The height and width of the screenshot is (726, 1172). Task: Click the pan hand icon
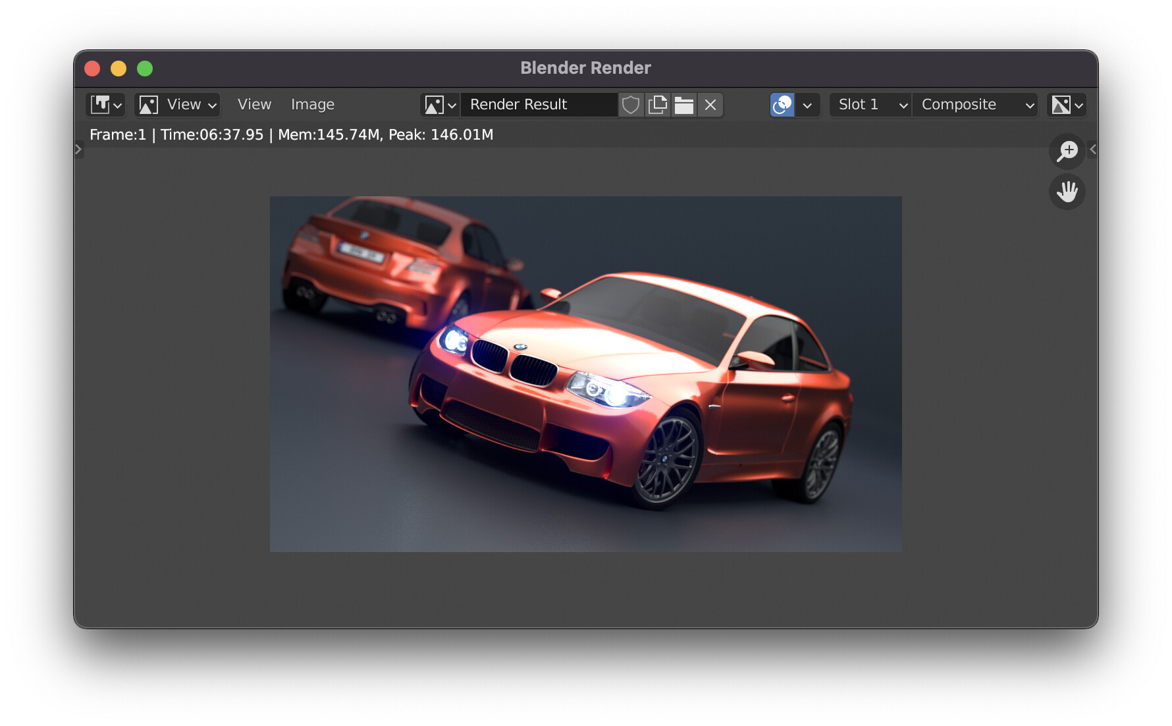[x=1067, y=192]
